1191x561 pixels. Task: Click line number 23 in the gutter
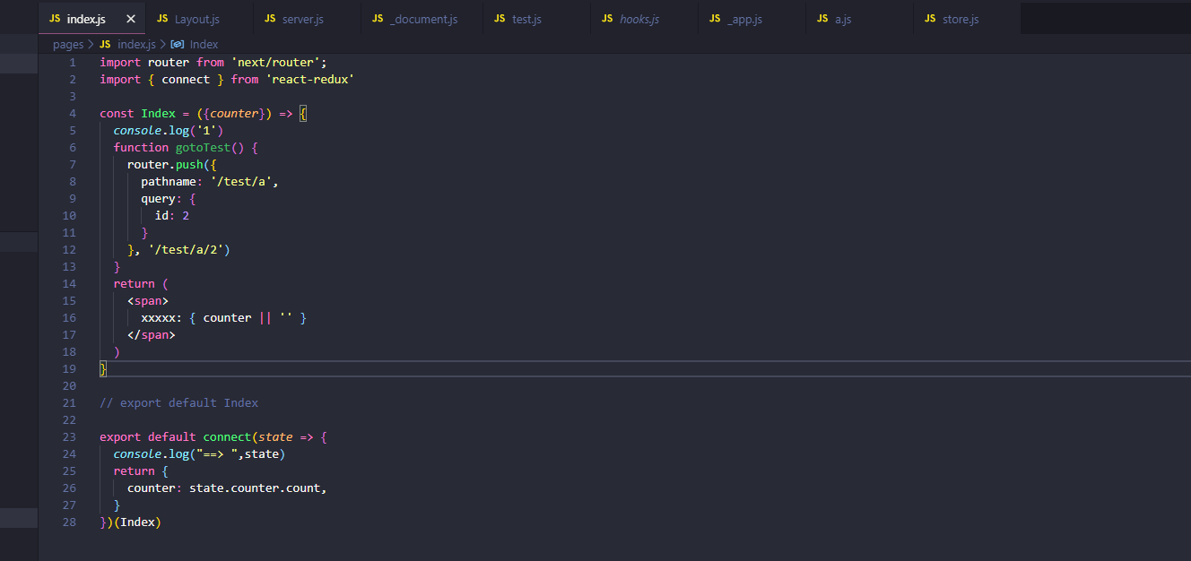click(70, 437)
